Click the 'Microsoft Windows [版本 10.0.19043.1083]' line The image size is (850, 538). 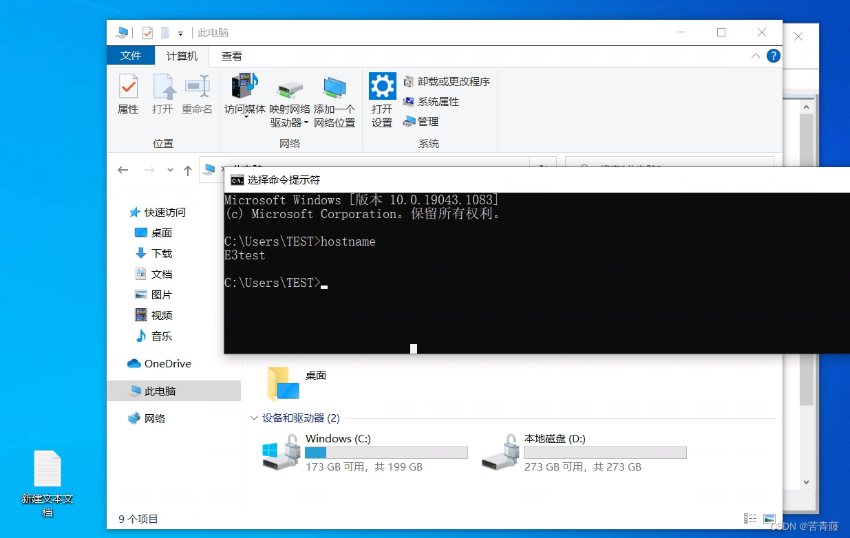pos(362,200)
